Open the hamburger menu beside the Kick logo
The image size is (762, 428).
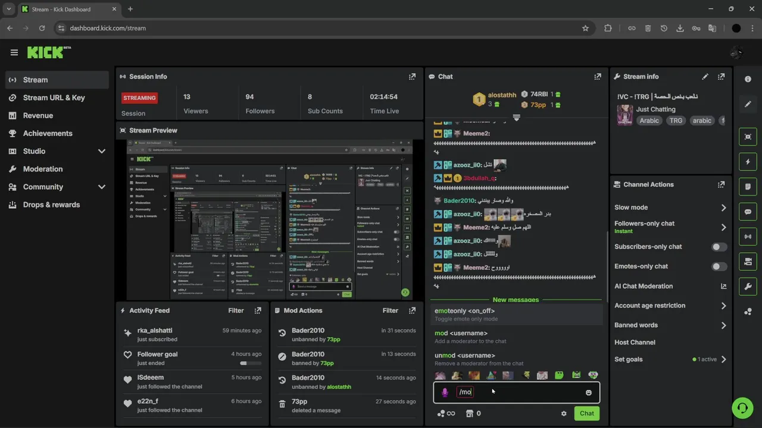coord(14,52)
